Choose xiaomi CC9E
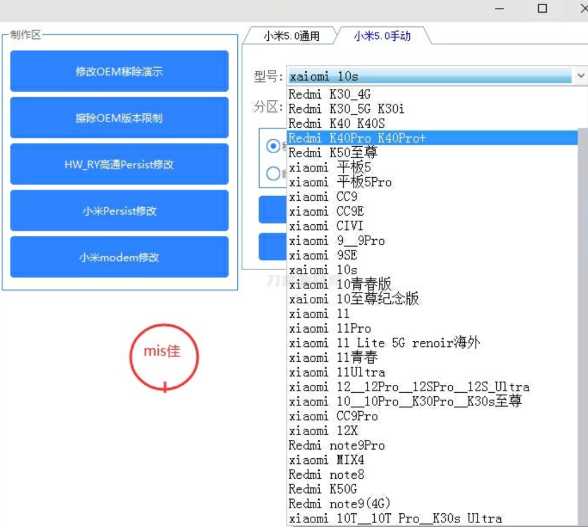This screenshot has width=588, height=527. 432,212
